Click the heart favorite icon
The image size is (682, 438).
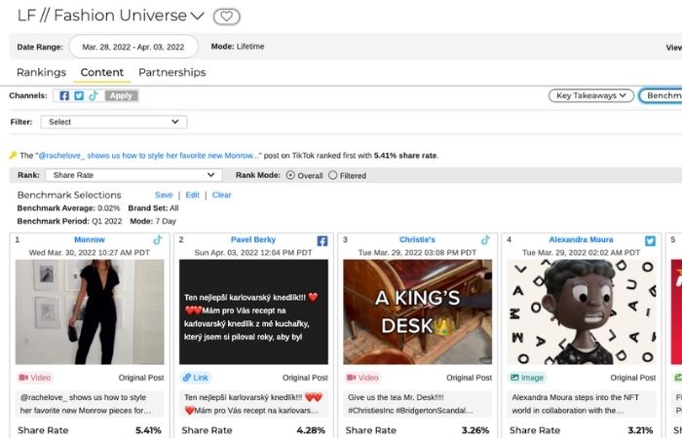coord(227,17)
